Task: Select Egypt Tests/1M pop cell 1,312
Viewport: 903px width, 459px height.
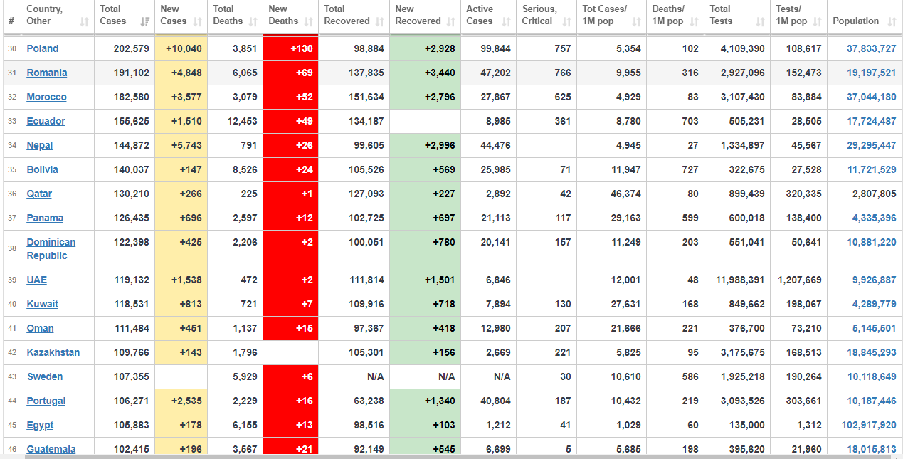Action: [x=799, y=425]
